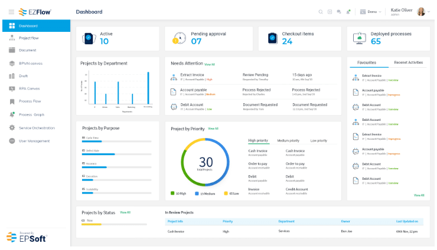The width and height of the screenshot is (437, 250).
Task: Open the hamburger menu icon
Action: pyautogui.click(x=11, y=12)
